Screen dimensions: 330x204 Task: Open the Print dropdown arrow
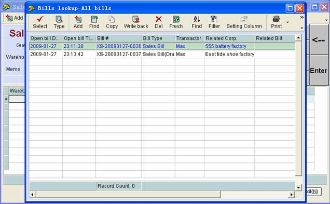(x=287, y=22)
